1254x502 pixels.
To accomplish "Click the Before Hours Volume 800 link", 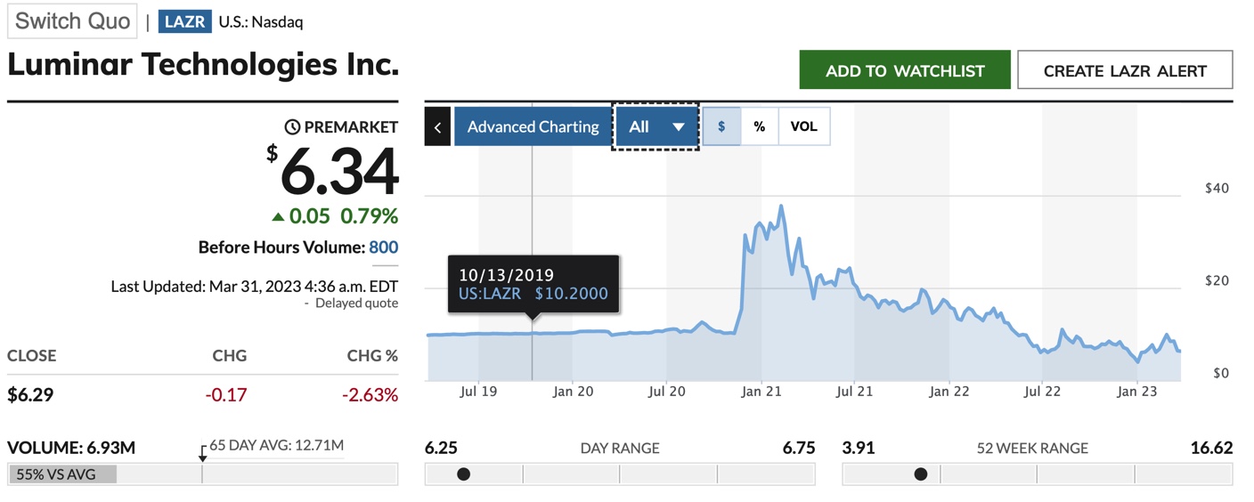I will tap(384, 247).
